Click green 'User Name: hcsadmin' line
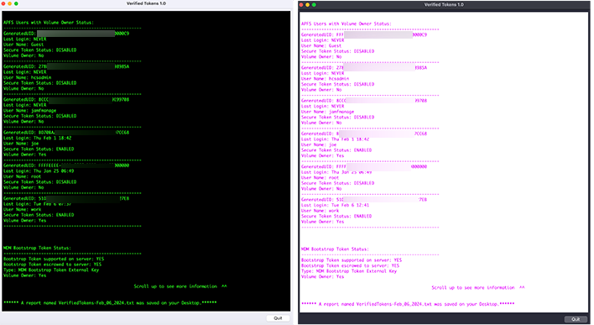The image size is (594, 325). (x=28, y=77)
